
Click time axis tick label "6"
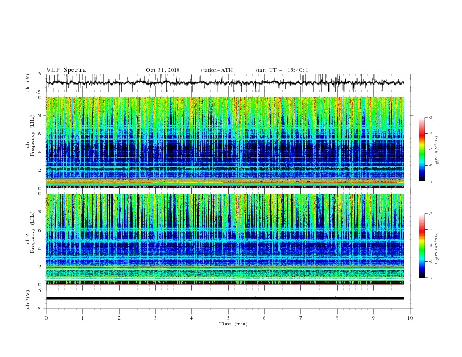pyautogui.click(x=264, y=318)
